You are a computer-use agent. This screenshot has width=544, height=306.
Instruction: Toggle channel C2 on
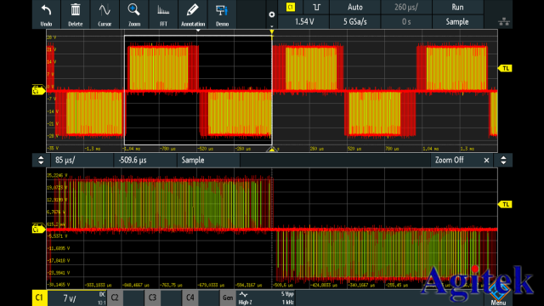coord(115,297)
